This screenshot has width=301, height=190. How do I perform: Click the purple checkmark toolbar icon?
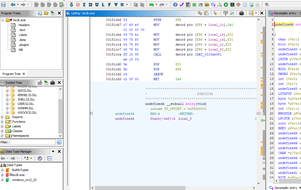(x=182, y=5)
